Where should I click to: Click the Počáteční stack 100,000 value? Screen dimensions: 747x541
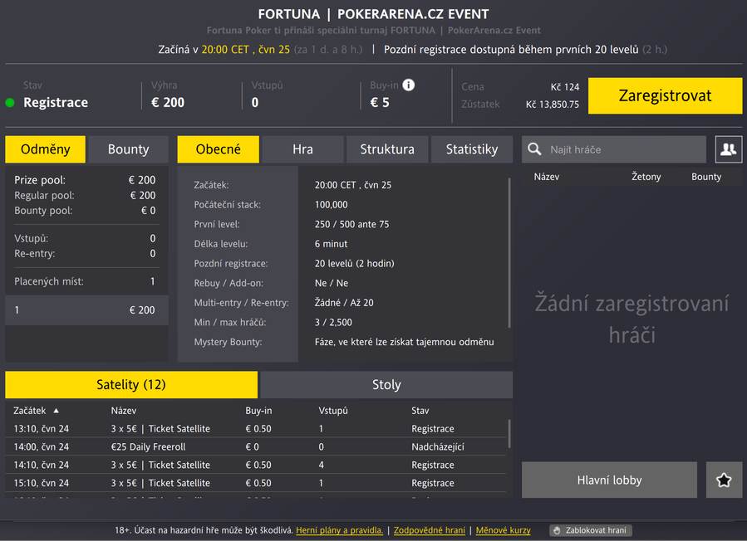coord(331,205)
